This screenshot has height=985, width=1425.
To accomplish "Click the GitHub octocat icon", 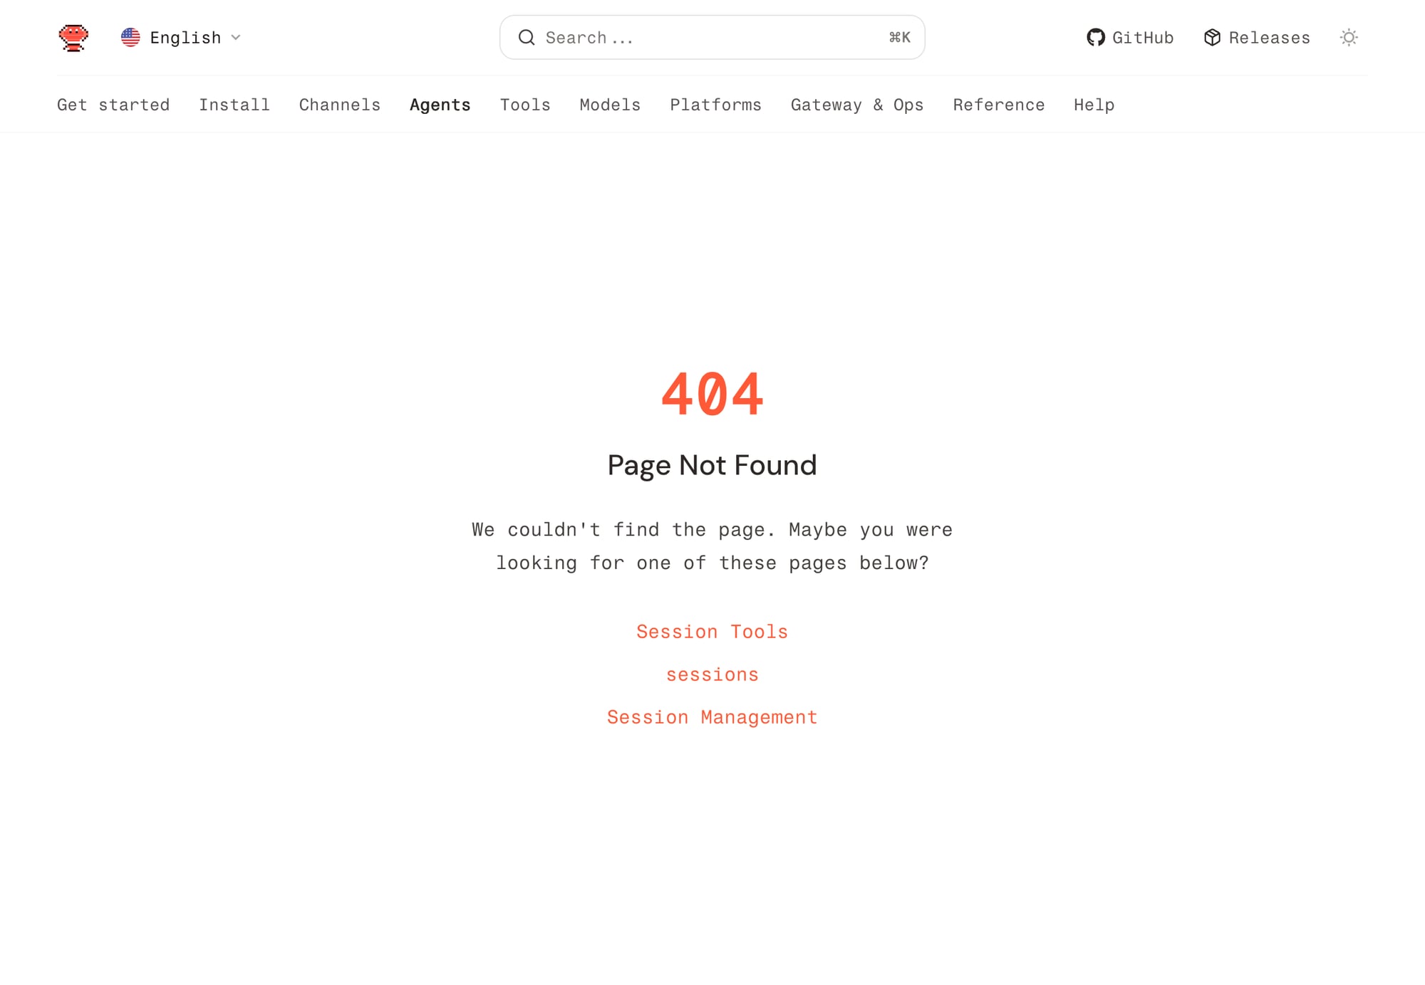I will pos(1095,38).
